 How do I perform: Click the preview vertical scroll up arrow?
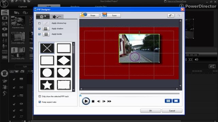181,21
